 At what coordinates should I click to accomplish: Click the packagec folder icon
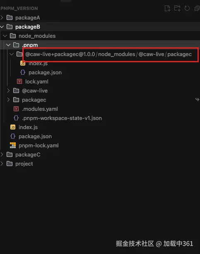coord(16,100)
